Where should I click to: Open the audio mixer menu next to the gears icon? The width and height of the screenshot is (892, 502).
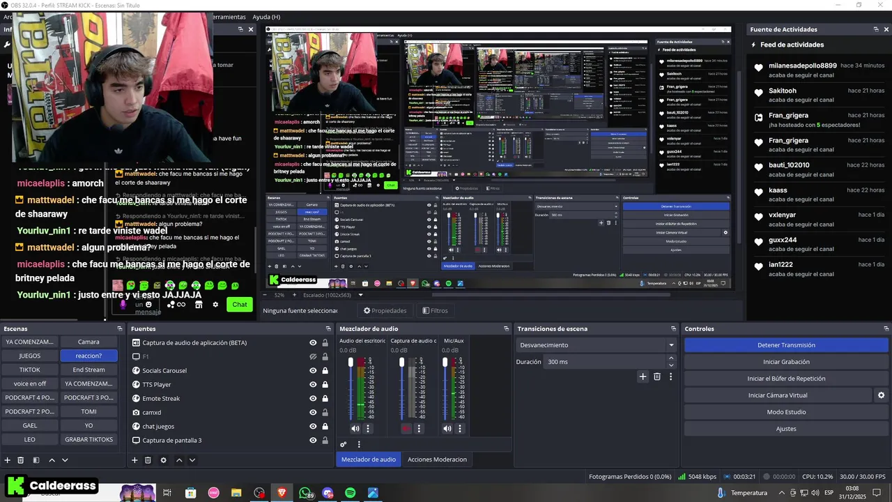(359, 444)
